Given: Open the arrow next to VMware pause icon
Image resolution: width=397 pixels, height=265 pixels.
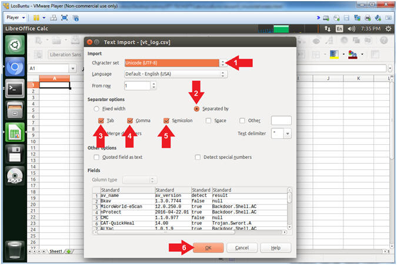Looking at the screenshot, I should pyautogui.click(x=44, y=18).
